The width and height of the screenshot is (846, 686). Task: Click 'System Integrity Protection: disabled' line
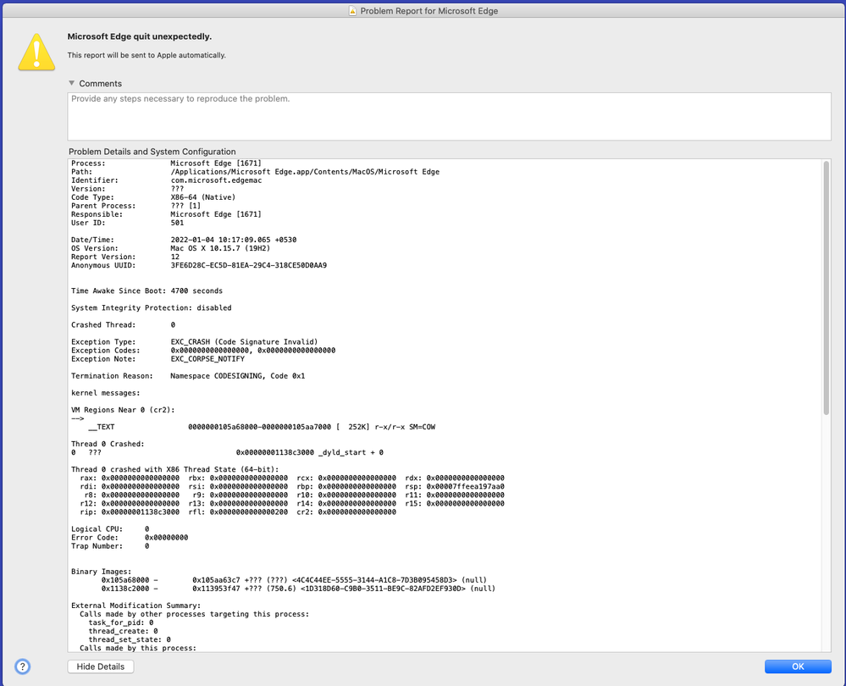pos(151,307)
